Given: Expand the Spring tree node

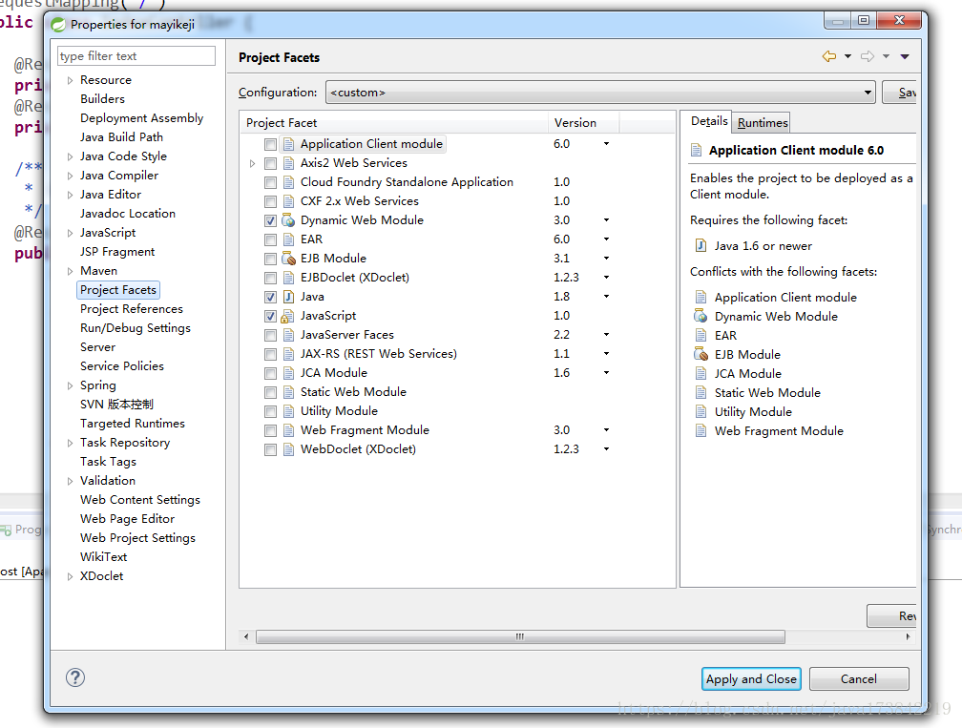Looking at the screenshot, I should [x=70, y=385].
